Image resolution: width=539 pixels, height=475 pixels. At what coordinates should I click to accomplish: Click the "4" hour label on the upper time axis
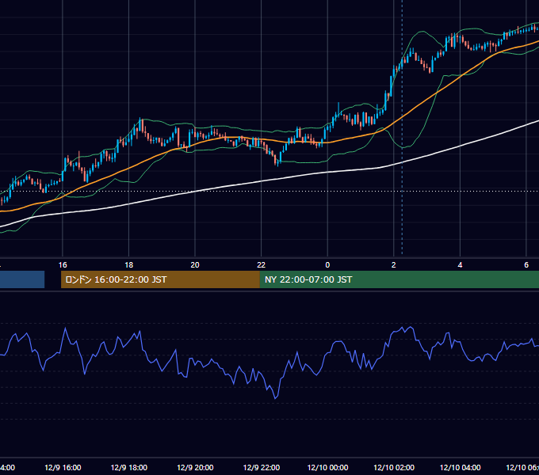pyautogui.click(x=460, y=264)
